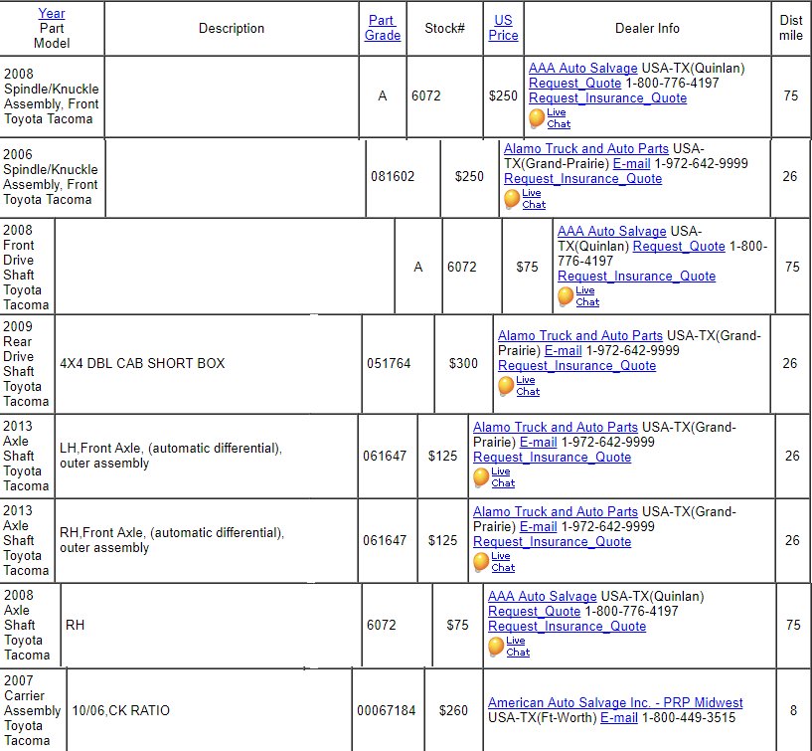Click the '2007 Carrier Assembly Toyota Tacoma' cell
812x751 pixels.
click(x=33, y=710)
